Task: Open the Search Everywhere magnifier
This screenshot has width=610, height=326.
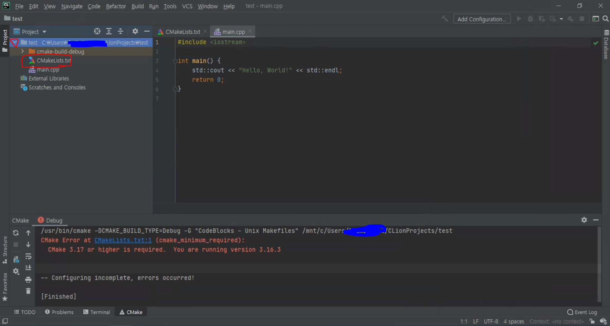Action: pos(606,19)
